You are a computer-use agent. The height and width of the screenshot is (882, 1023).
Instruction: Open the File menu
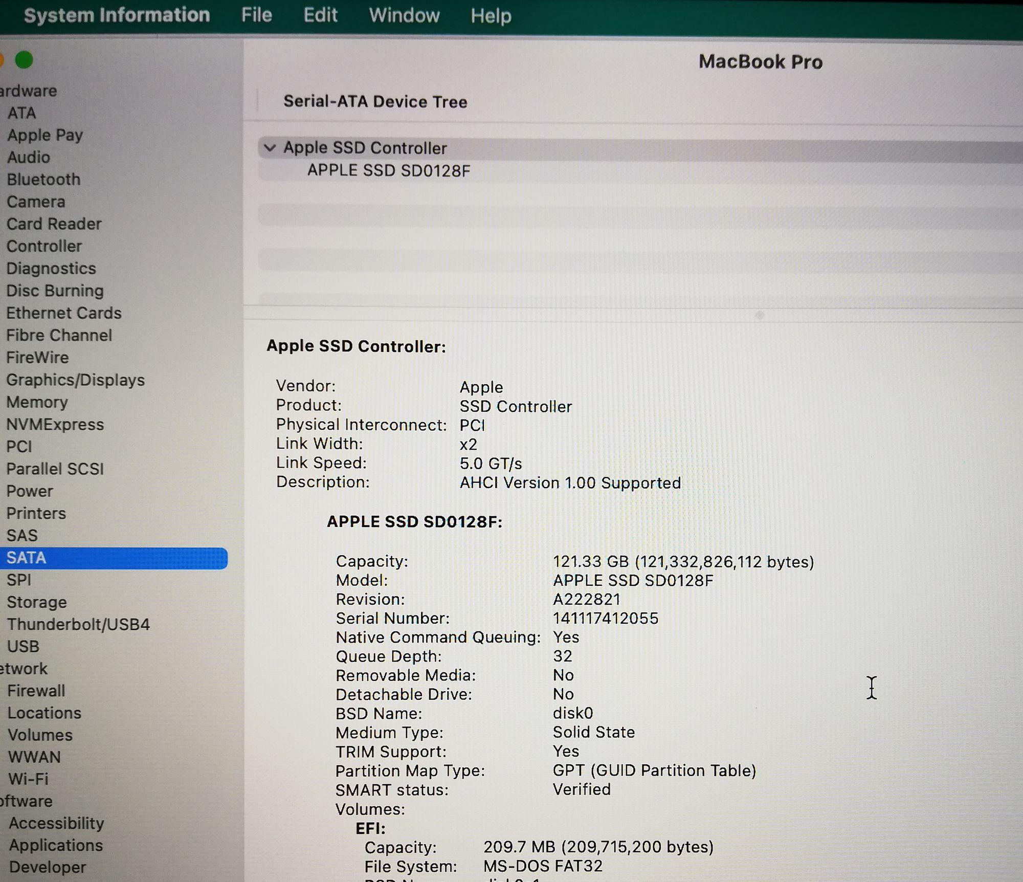coord(256,15)
